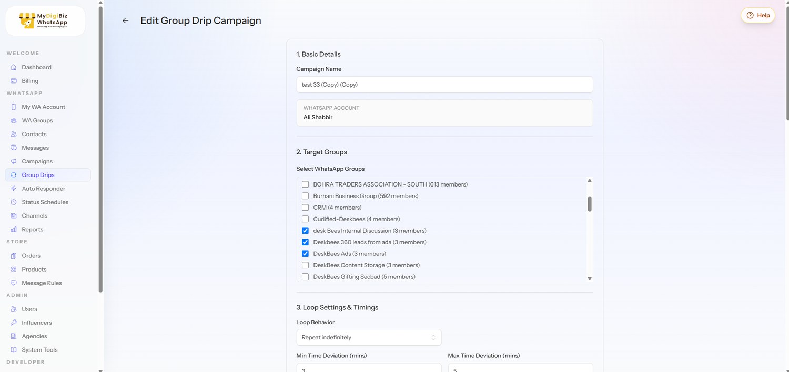Open My WA Account link
The width and height of the screenshot is (789, 372).
(x=48, y=107)
